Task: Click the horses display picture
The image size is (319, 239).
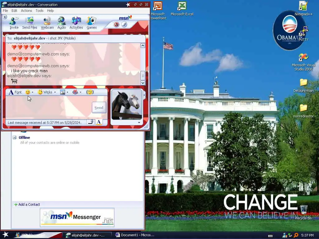Action: point(127,105)
